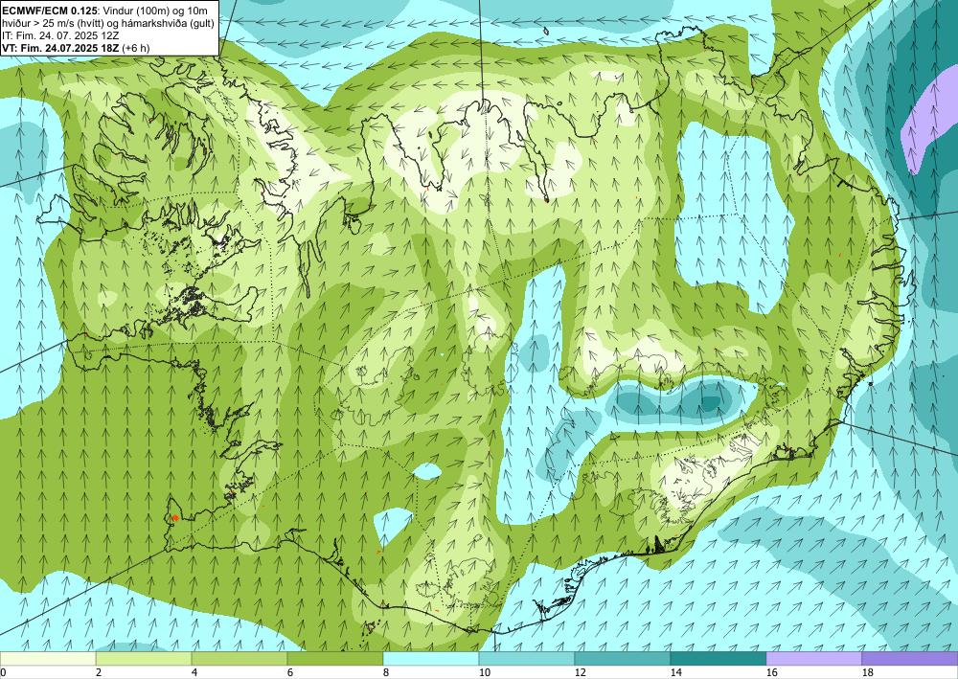Click the cyan 10–12 legend swatch
Image resolution: width=958 pixels, height=679 pixels.
[x=527, y=659]
